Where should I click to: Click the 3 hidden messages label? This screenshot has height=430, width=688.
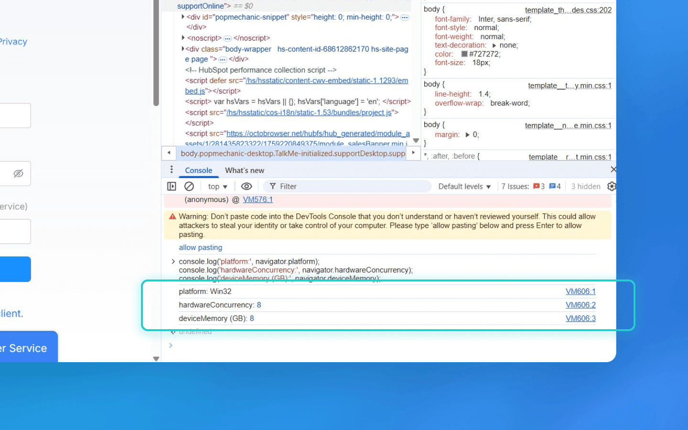[586, 186]
